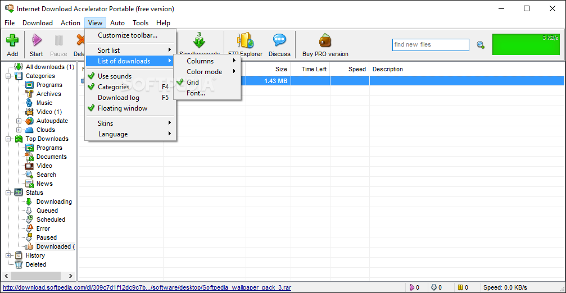
Task: Click the Discuss chat bubble icon
Action: point(279,40)
